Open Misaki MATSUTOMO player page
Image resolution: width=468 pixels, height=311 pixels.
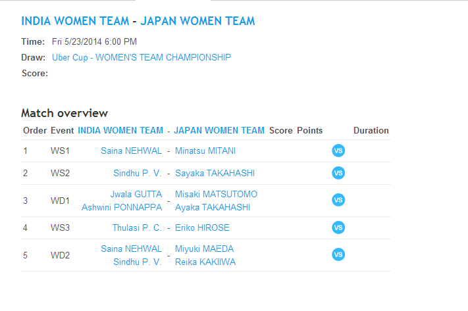click(x=216, y=194)
